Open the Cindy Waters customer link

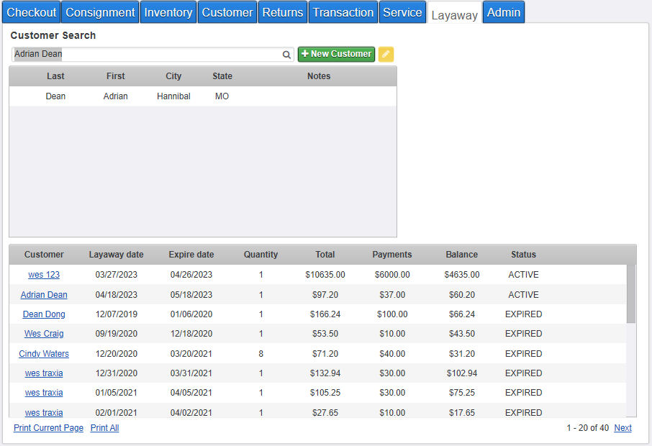pos(44,354)
